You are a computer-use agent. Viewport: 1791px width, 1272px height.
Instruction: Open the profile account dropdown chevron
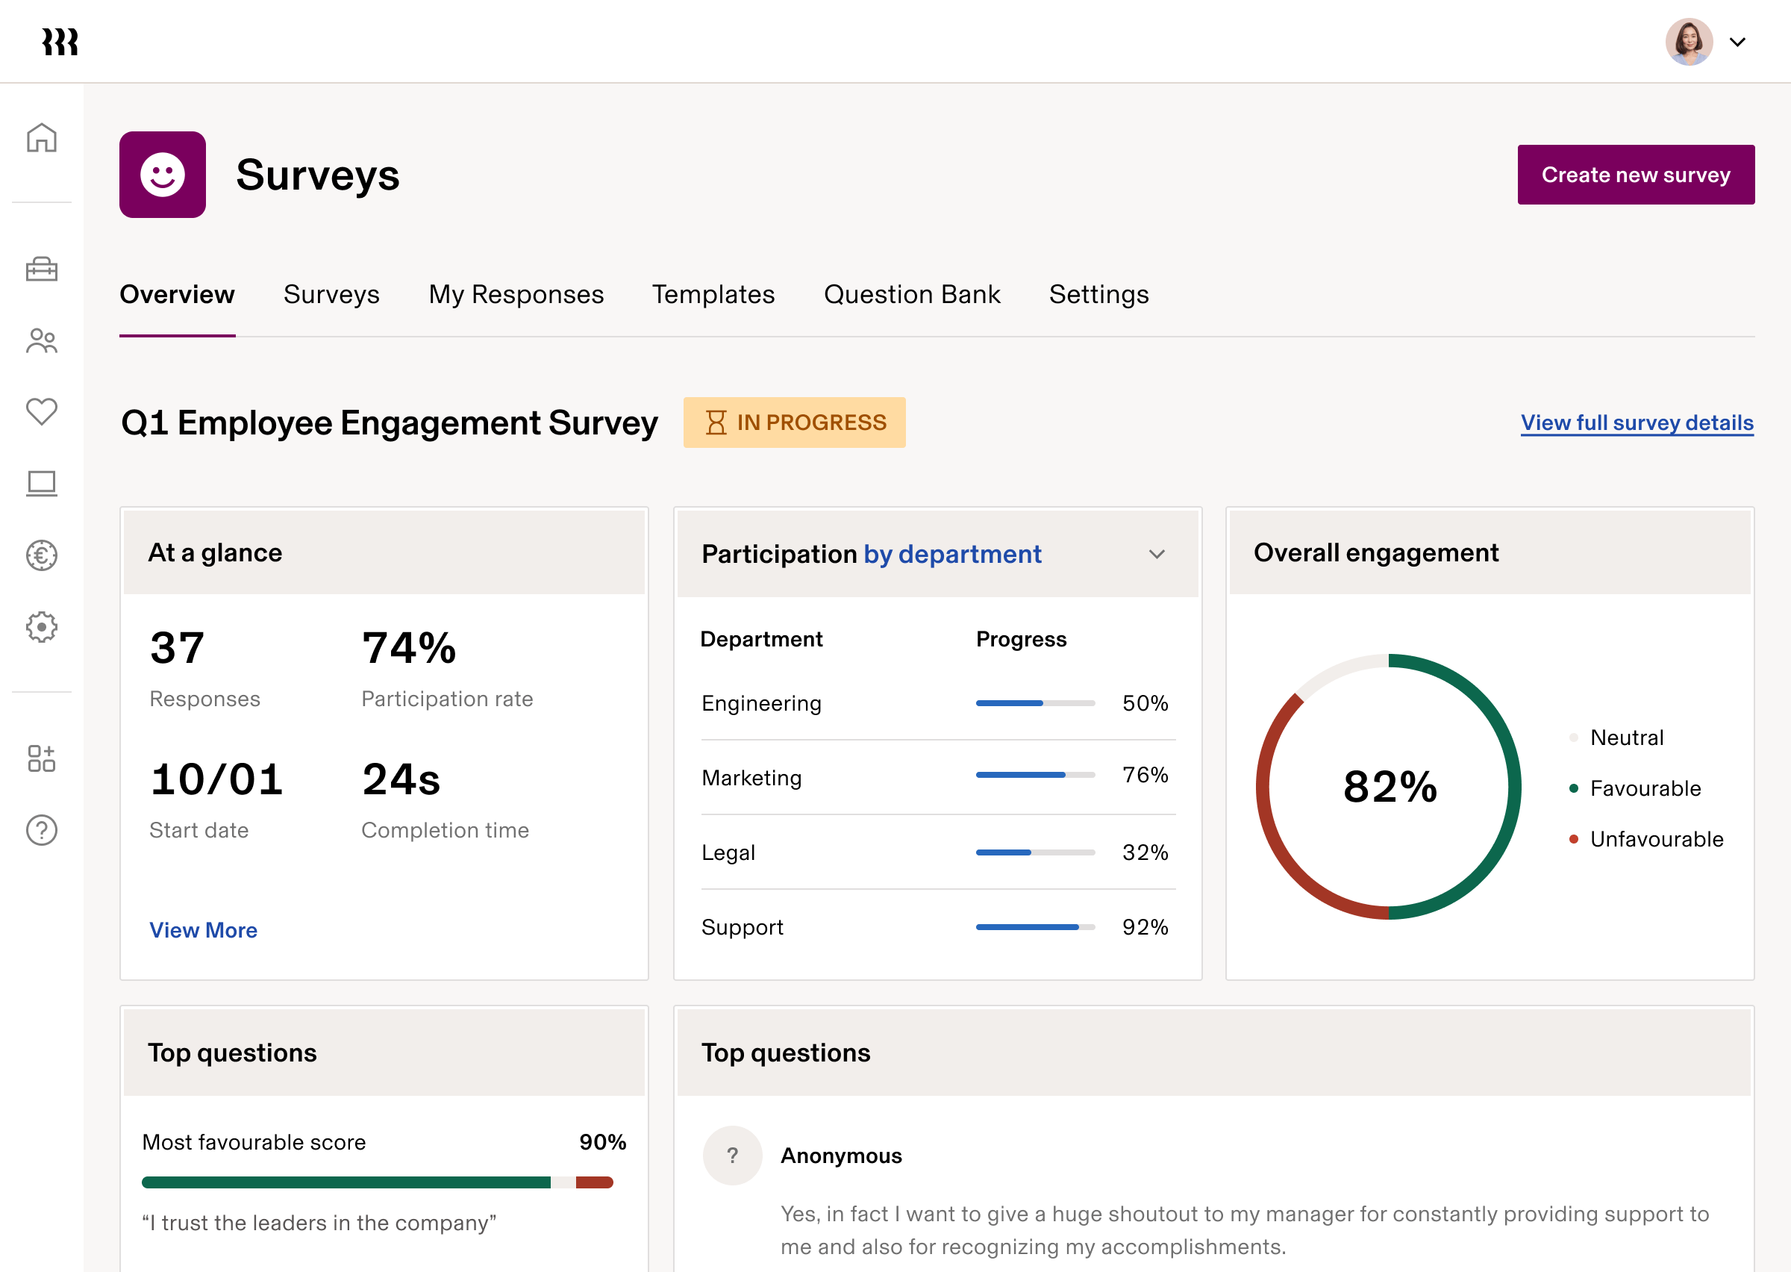1739,42
